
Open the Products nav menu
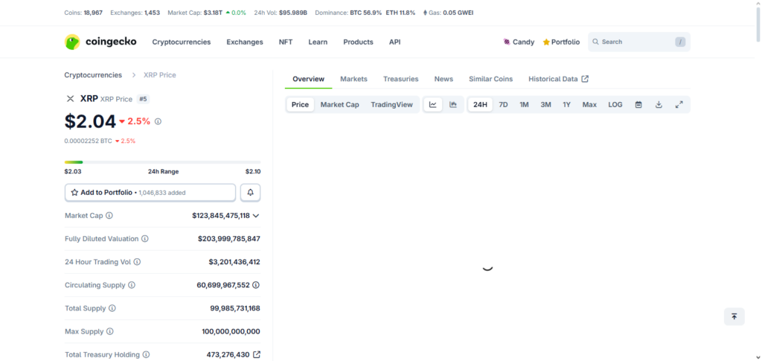(358, 42)
